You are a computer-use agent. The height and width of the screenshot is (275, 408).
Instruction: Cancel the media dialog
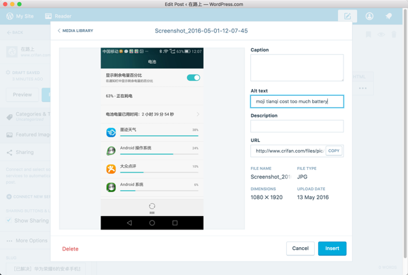[301, 249]
